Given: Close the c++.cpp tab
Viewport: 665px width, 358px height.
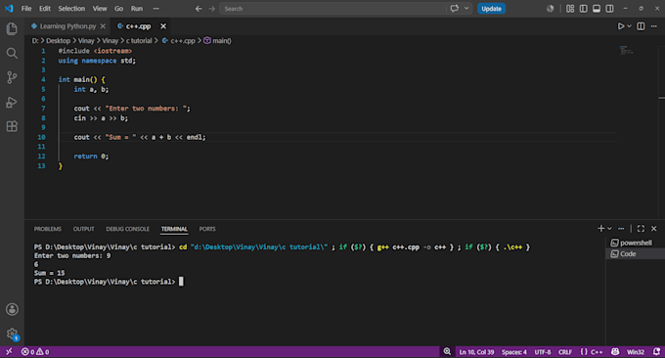Looking at the screenshot, I should [x=163, y=26].
